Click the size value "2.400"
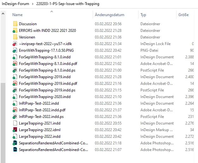The image size is (198, 163). pos(189,77)
